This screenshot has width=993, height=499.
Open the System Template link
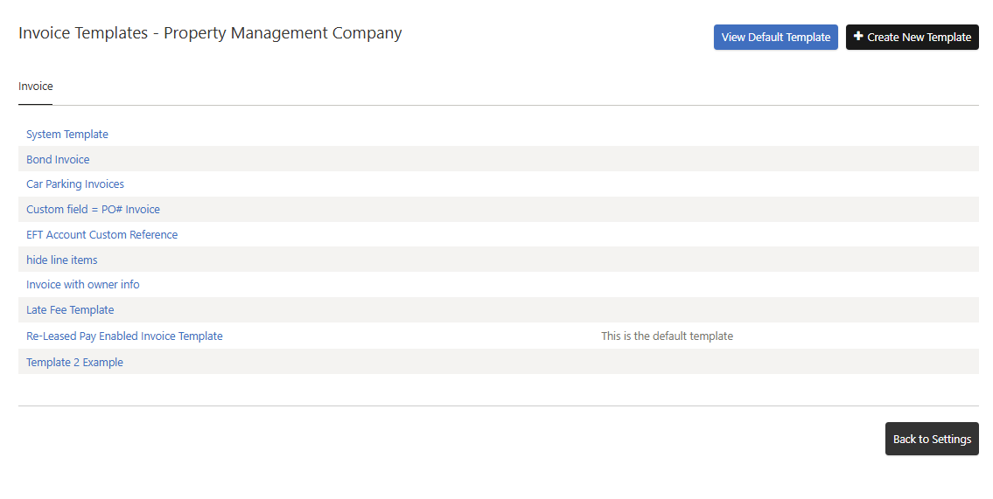pos(67,135)
